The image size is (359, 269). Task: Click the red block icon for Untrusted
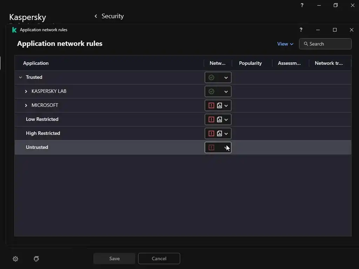[211, 147]
